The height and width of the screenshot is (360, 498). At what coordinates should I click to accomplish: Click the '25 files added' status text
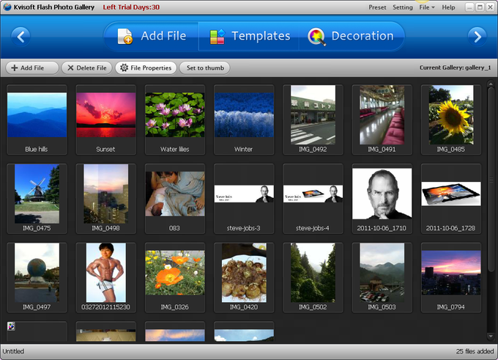tap(475, 351)
